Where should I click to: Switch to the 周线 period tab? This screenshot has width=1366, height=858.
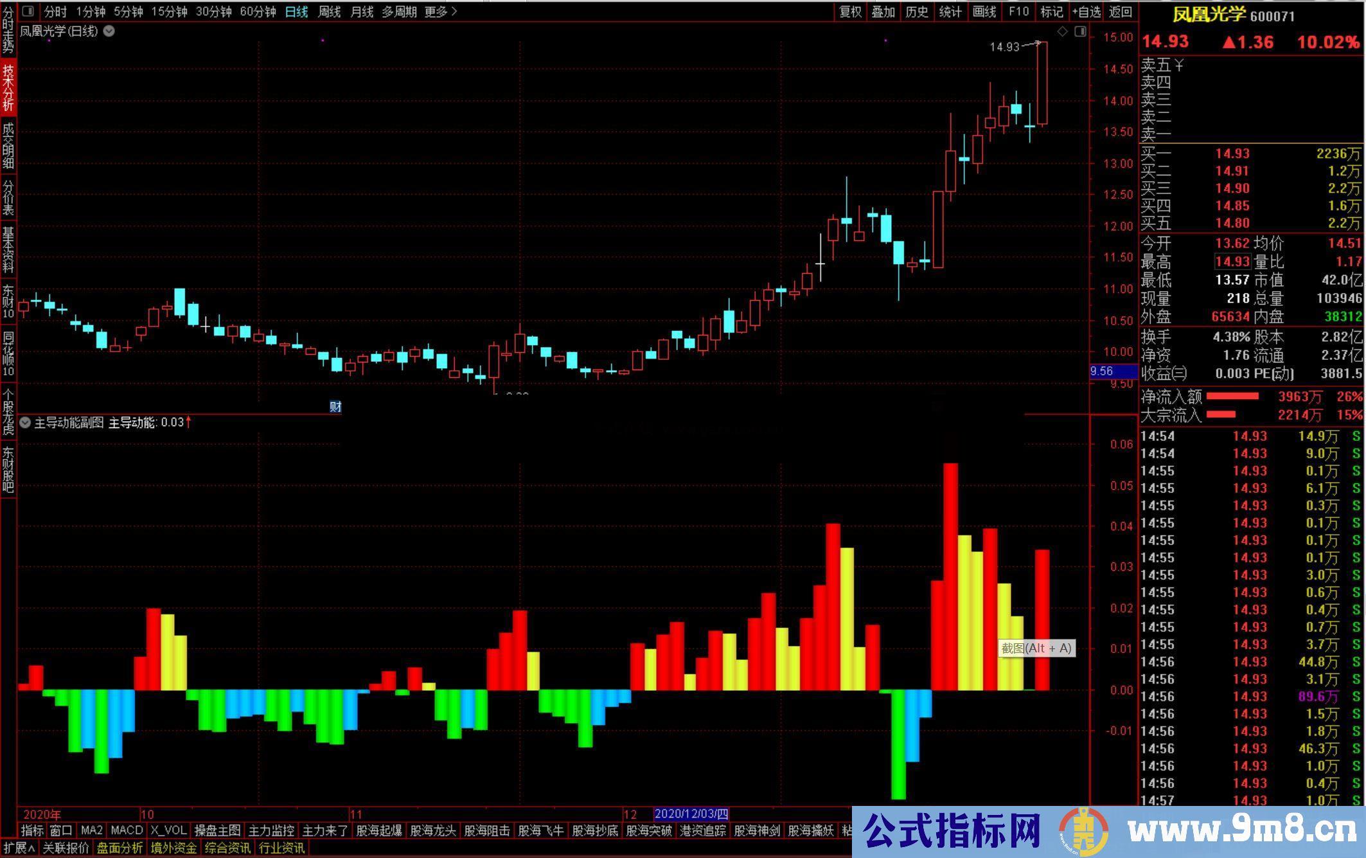click(329, 12)
